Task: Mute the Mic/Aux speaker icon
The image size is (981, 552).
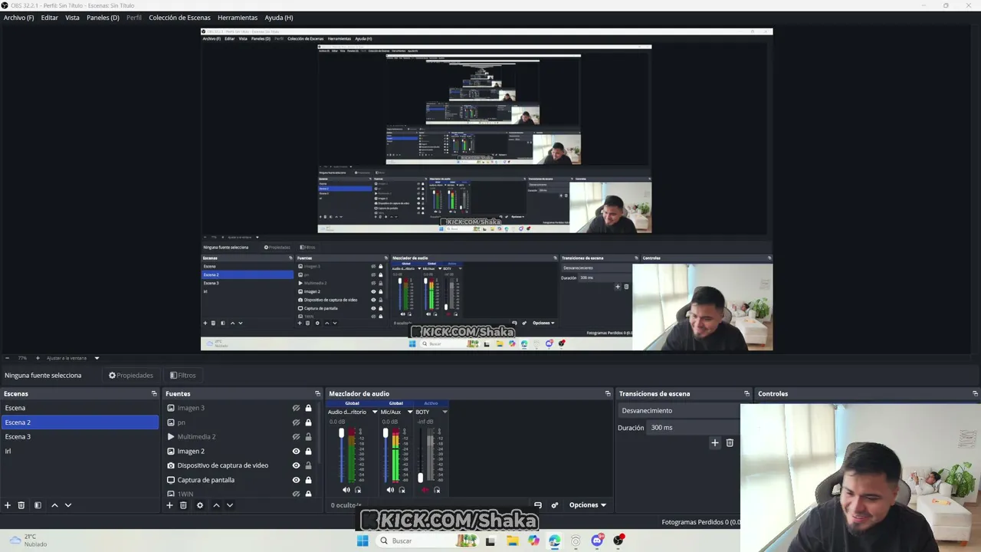Action: point(390,490)
